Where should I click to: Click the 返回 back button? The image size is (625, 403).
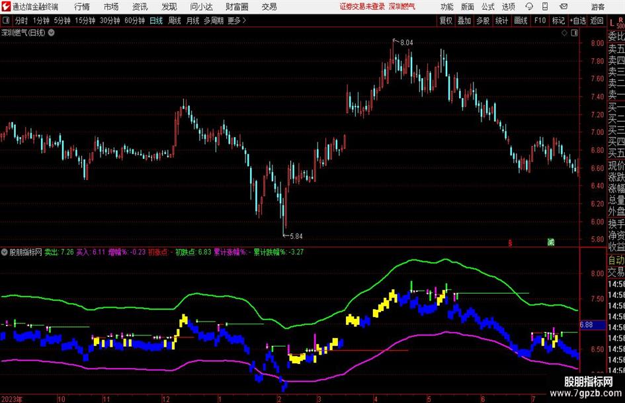coord(597,21)
